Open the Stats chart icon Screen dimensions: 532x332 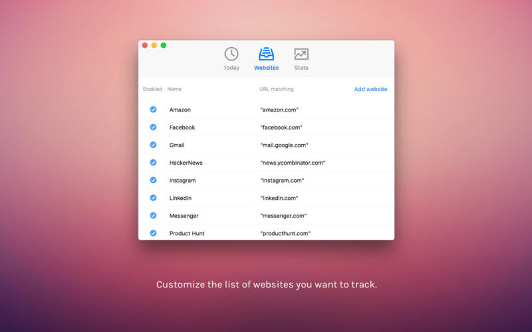point(301,54)
